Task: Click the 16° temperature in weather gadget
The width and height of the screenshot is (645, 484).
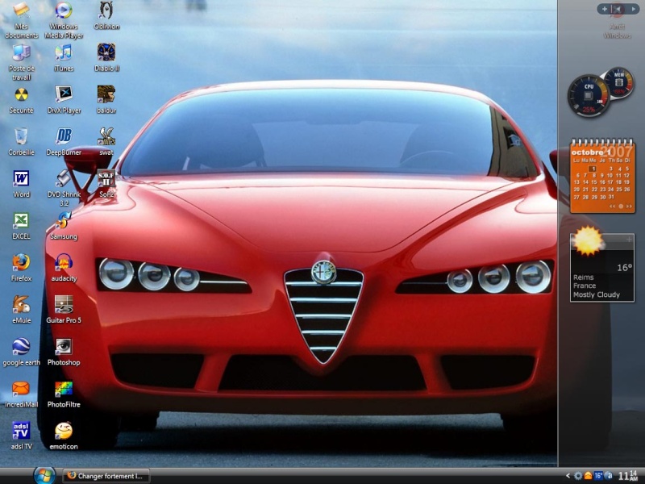Action: tap(624, 268)
